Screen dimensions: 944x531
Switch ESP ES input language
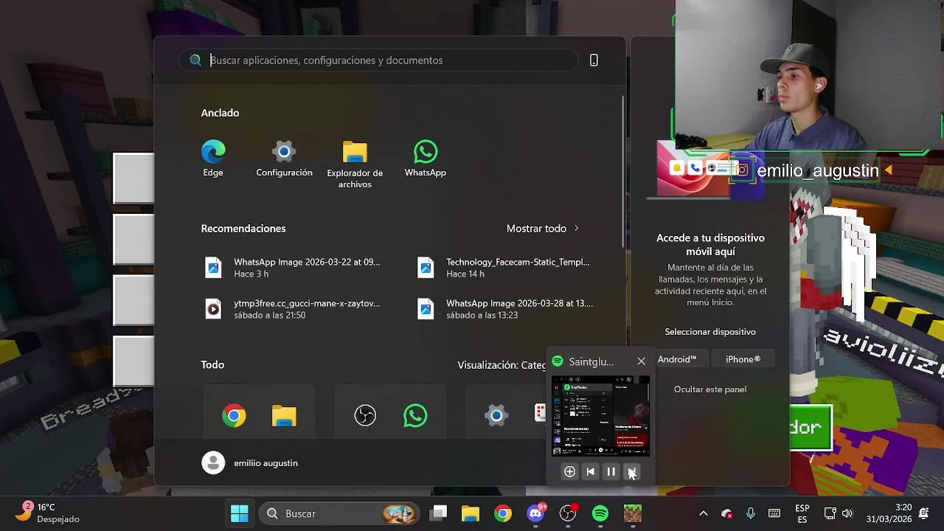(x=802, y=514)
